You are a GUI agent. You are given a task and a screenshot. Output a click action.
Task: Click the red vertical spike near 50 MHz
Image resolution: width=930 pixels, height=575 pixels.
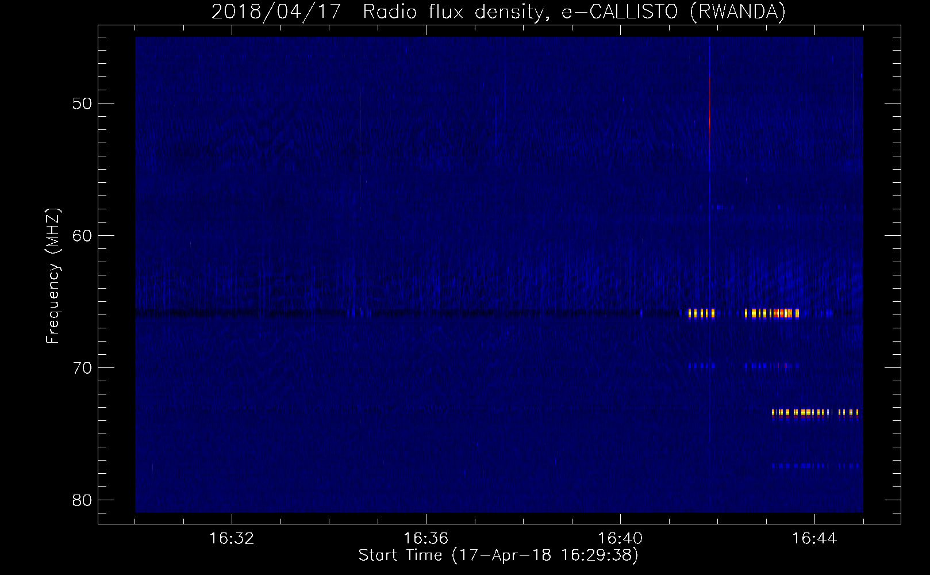point(710,109)
